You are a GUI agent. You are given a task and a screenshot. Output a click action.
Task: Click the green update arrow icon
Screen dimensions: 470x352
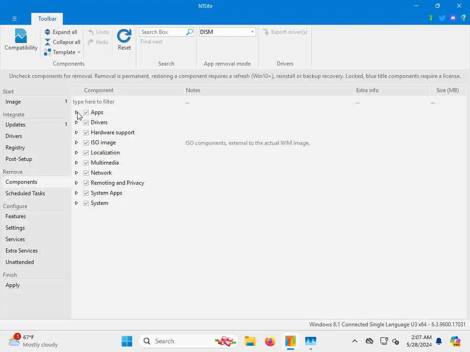tap(431, 18)
